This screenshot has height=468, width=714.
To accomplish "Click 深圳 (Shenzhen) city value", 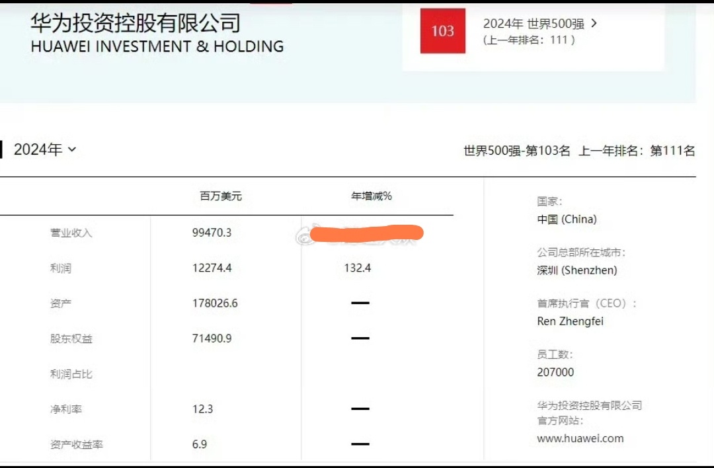I will (577, 270).
